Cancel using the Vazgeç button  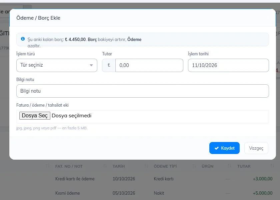(256, 148)
